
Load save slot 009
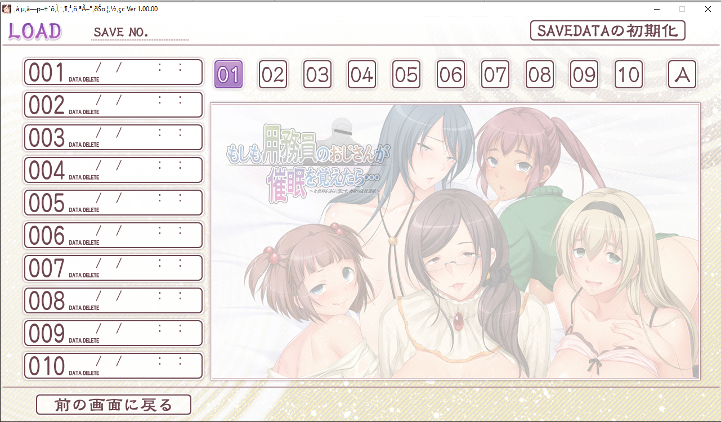click(113, 333)
